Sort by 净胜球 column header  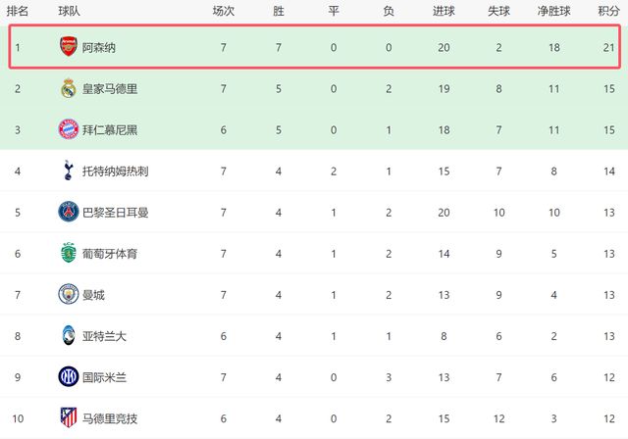pos(553,11)
